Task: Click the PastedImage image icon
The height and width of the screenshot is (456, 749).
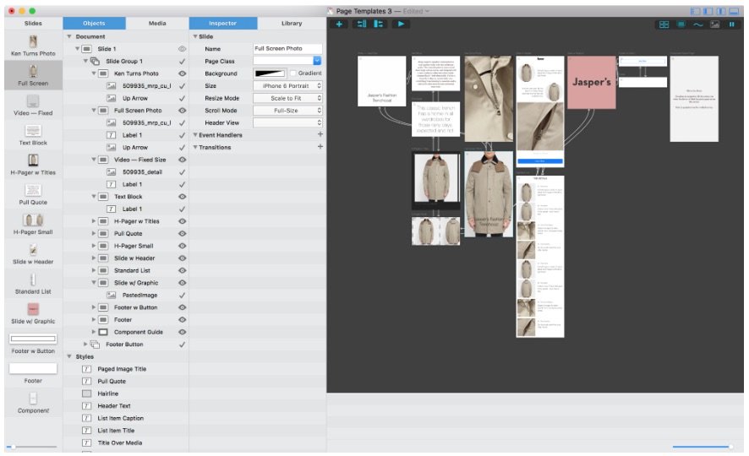Action: (x=112, y=296)
